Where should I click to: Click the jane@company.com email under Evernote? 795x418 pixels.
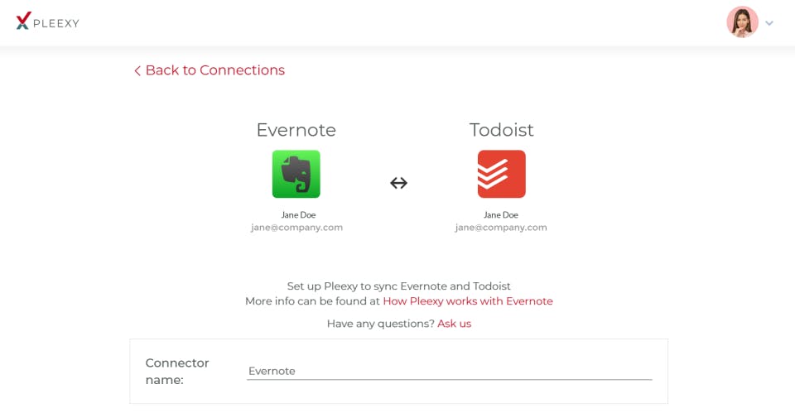296,228
